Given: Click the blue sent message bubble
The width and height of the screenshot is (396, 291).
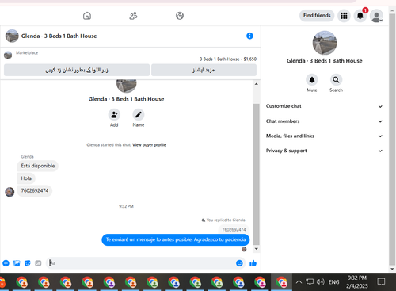Looking at the screenshot, I should click(176, 239).
